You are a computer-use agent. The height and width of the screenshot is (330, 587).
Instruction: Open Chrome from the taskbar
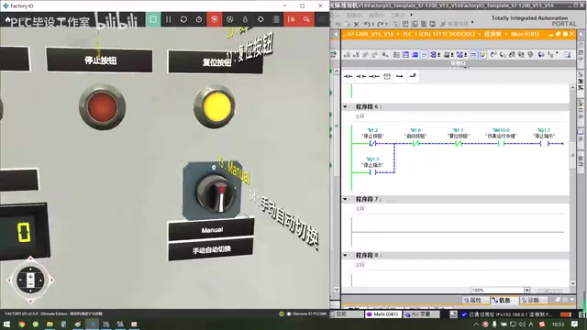pos(22,324)
